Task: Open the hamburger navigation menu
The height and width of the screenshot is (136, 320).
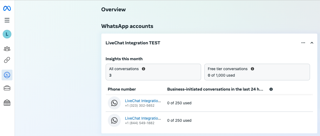Action: pyautogui.click(x=7, y=20)
